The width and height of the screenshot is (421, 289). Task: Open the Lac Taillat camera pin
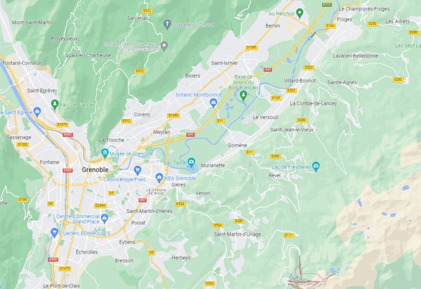click(191, 162)
